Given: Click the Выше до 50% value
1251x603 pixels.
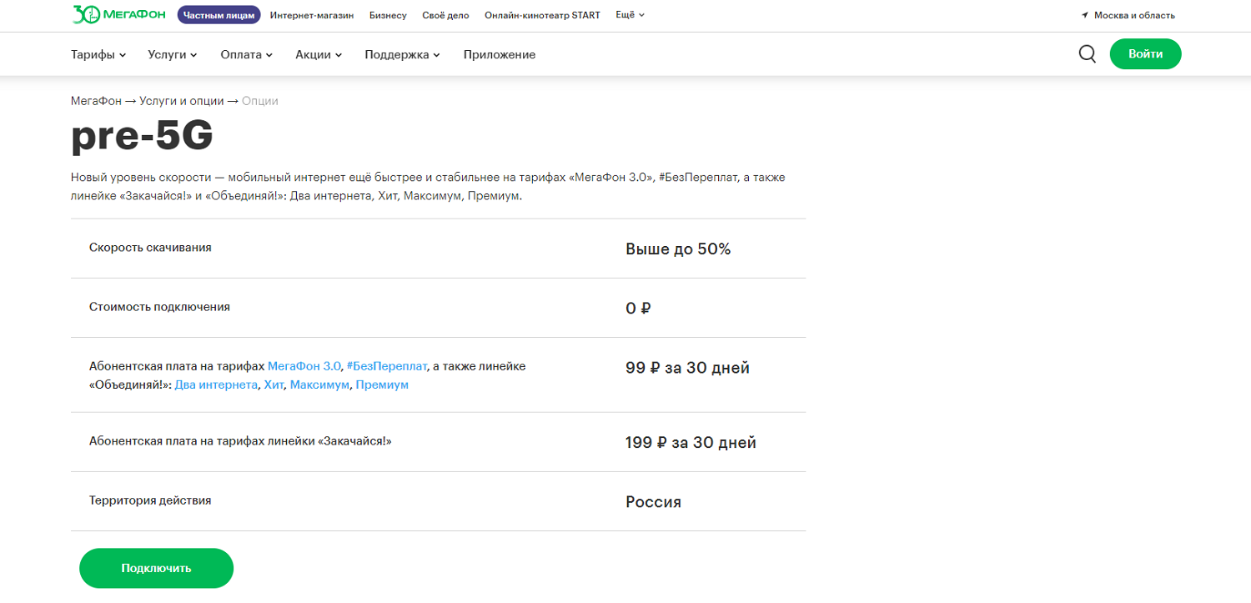Looking at the screenshot, I should pyautogui.click(x=678, y=249).
